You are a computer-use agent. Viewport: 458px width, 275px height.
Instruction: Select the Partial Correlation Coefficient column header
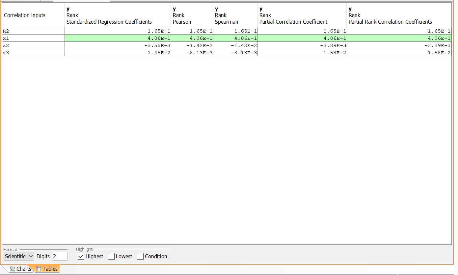click(302, 15)
